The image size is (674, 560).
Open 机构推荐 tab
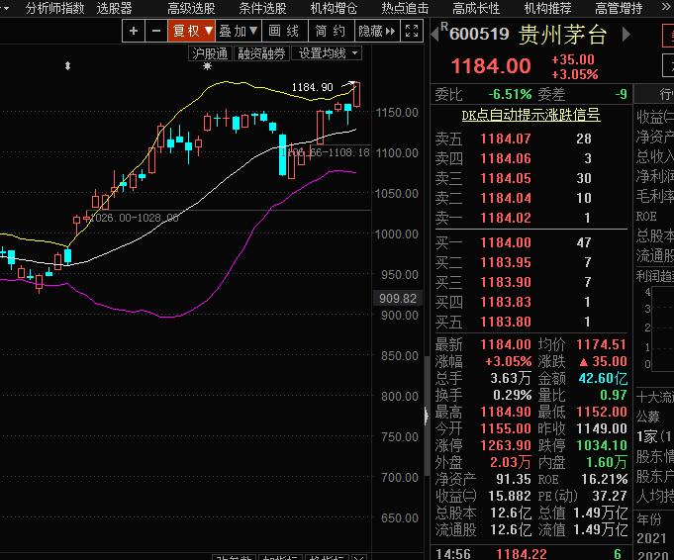coord(547,8)
